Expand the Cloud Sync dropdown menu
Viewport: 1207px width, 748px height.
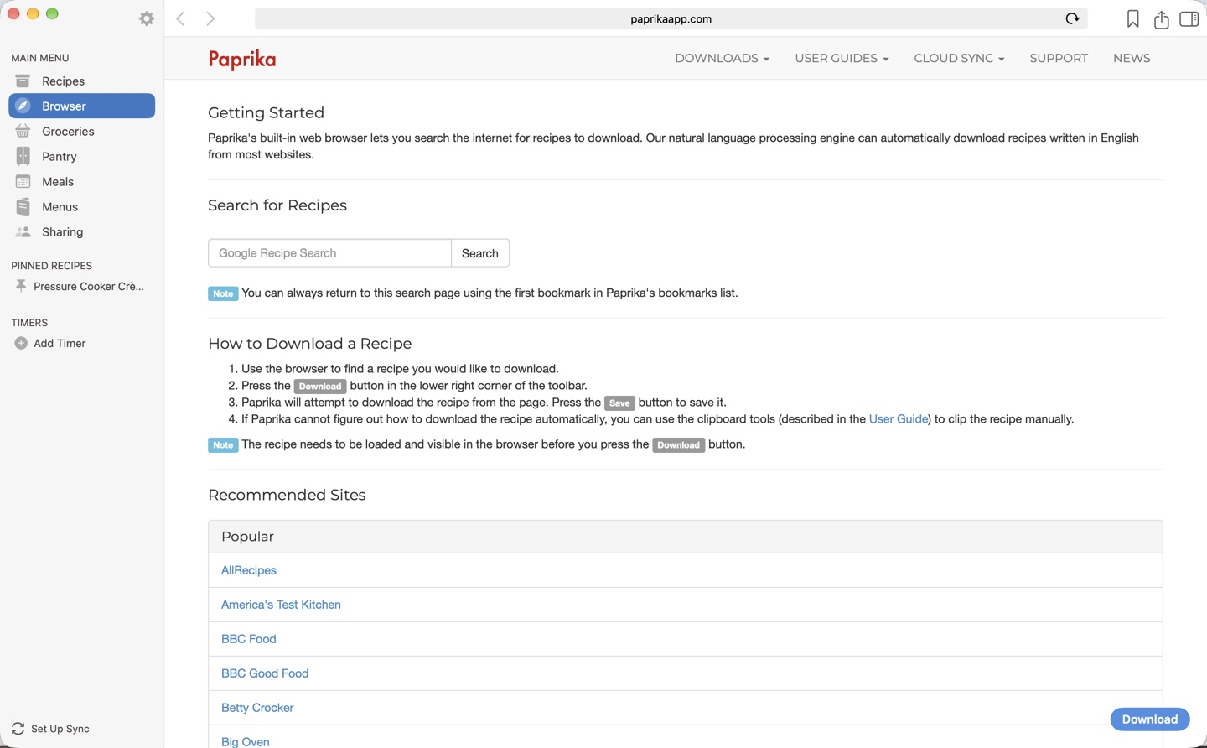pyautogui.click(x=959, y=58)
